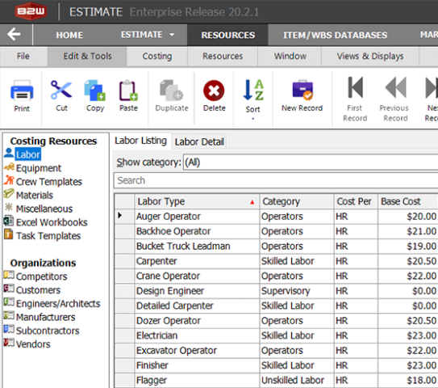Open Competitors organizations
Viewport: 438px width, 388px height.
(41, 276)
